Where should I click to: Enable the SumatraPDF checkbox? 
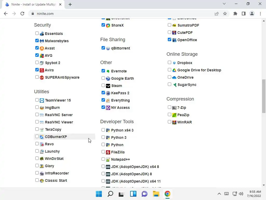pyautogui.click(x=169, y=25)
